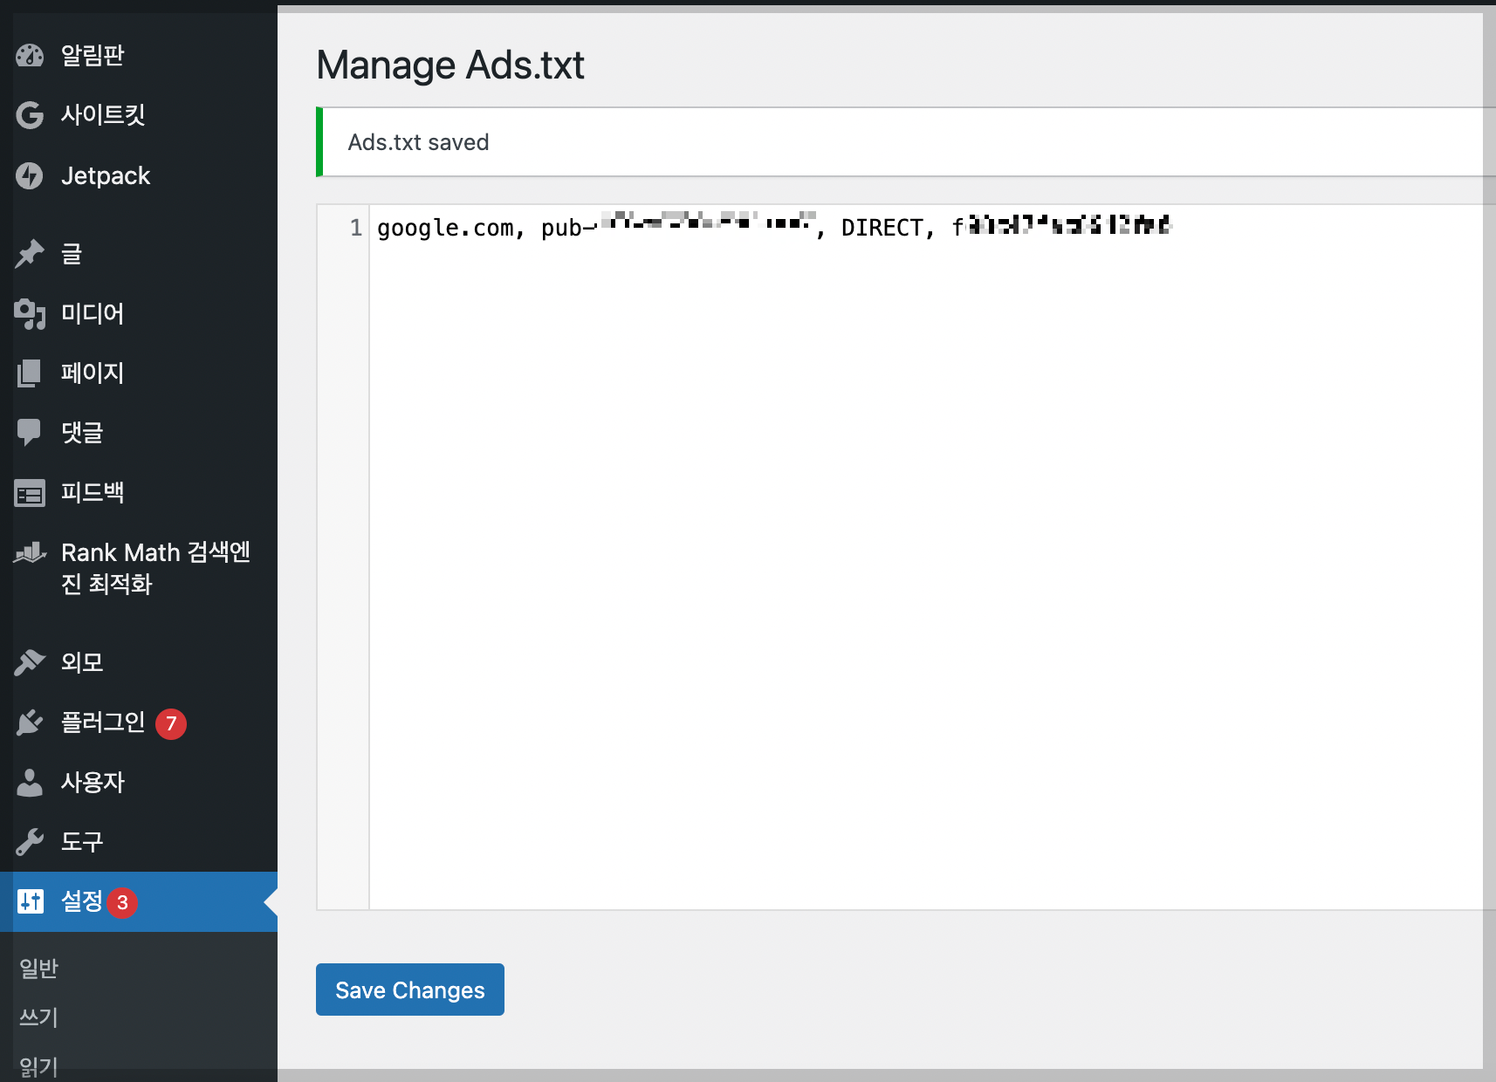Click the Jetpack lightning icon
Image resolution: width=1496 pixels, height=1082 pixels.
pyautogui.click(x=30, y=175)
